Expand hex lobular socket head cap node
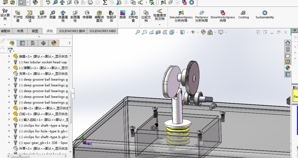 point(9,62)
